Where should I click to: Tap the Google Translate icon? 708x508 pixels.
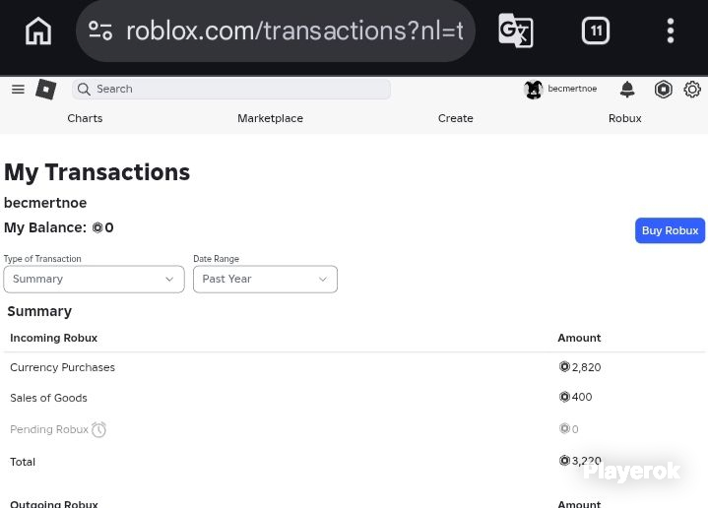tap(516, 31)
